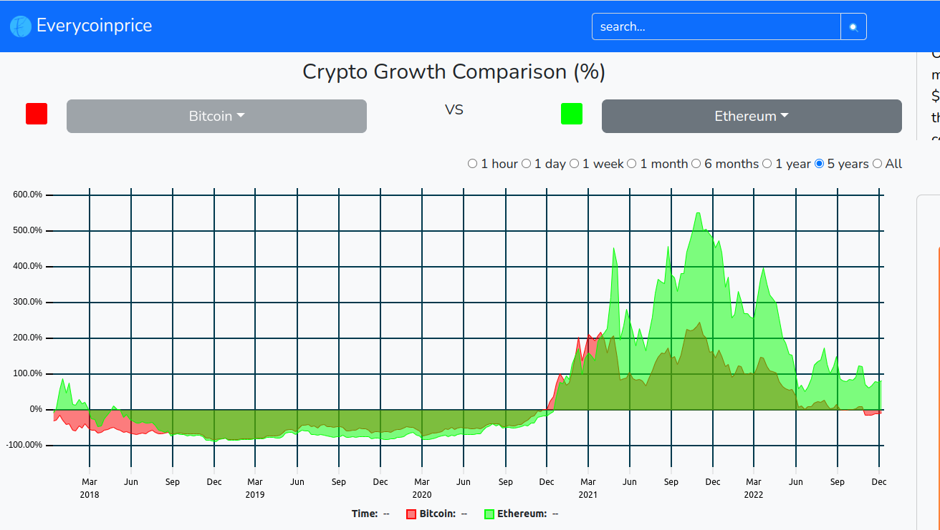Click the green Ethereum color swatch
The height and width of the screenshot is (530, 940).
point(572,114)
